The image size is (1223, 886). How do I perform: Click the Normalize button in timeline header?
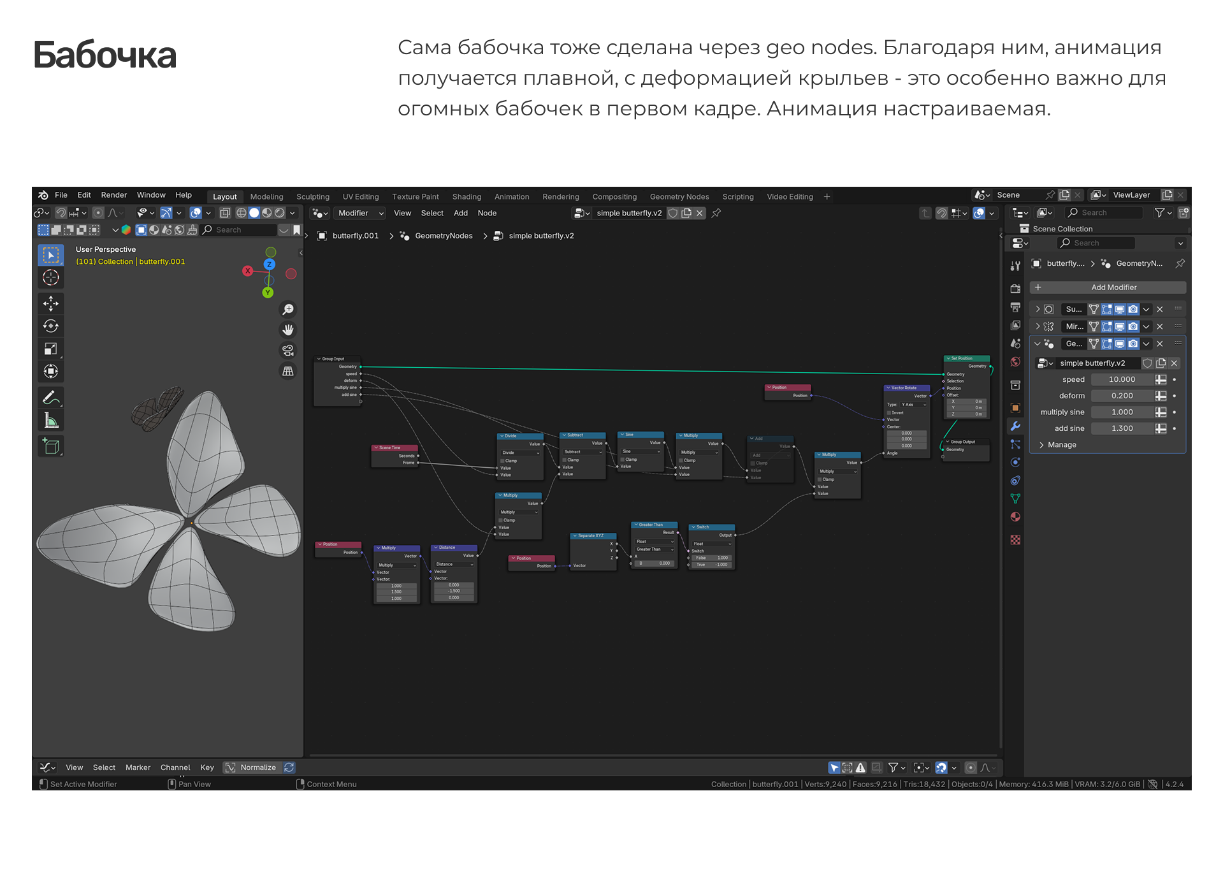(252, 767)
